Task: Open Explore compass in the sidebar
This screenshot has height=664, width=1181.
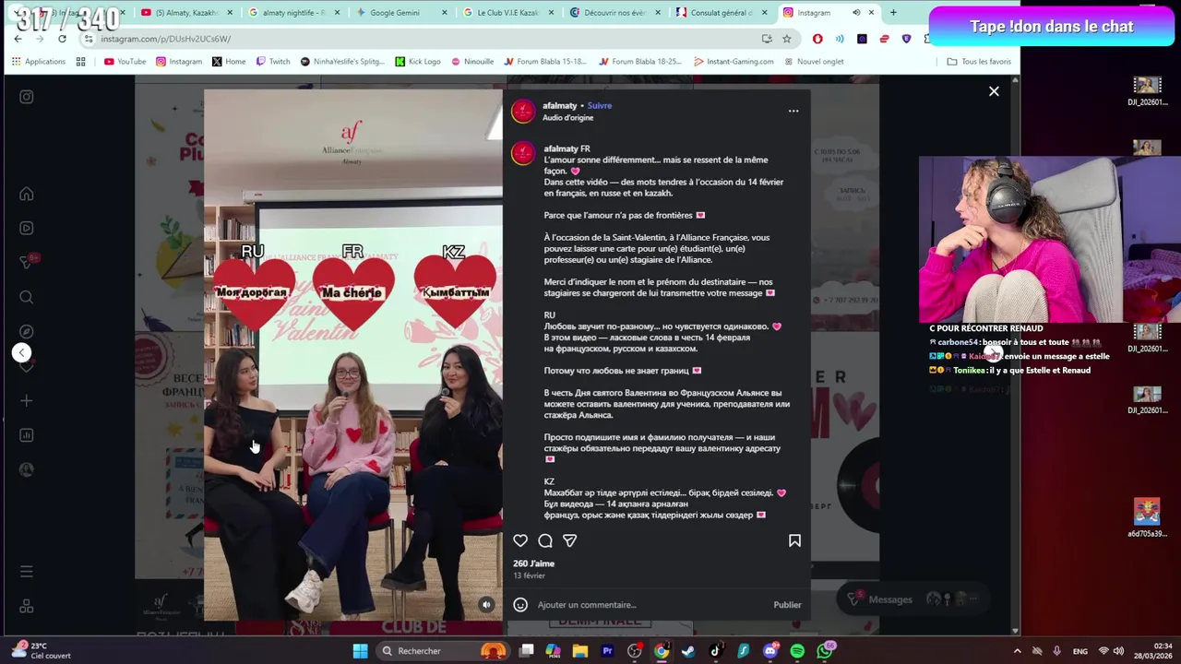Action: (x=27, y=331)
